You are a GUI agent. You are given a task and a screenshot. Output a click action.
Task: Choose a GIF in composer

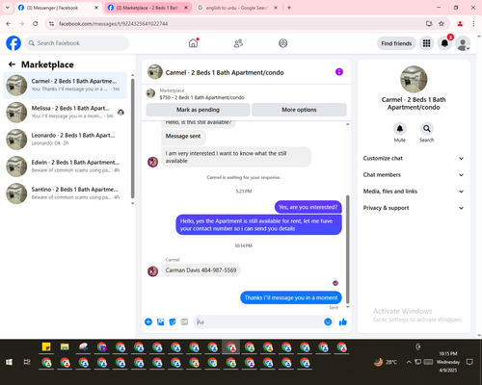[184, 321]
